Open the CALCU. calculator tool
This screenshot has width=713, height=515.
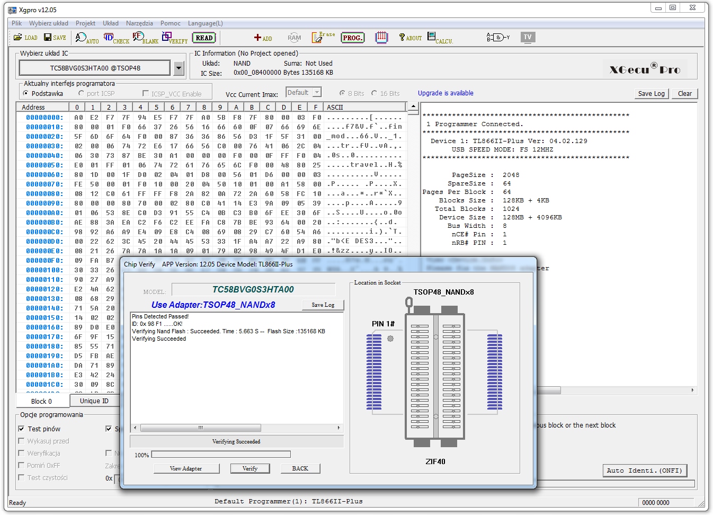440,38
